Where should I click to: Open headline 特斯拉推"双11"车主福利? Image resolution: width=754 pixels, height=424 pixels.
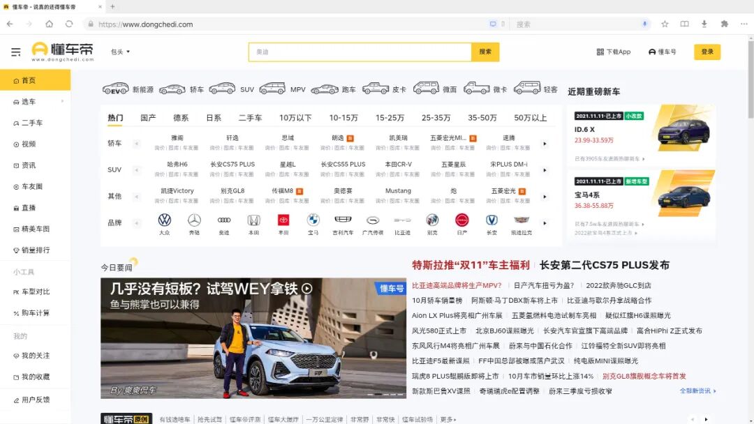471,265
